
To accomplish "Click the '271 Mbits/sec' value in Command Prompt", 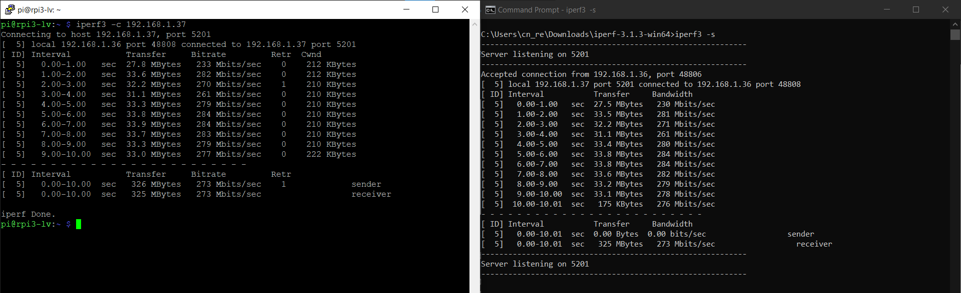I will click(x=686, y=124).
